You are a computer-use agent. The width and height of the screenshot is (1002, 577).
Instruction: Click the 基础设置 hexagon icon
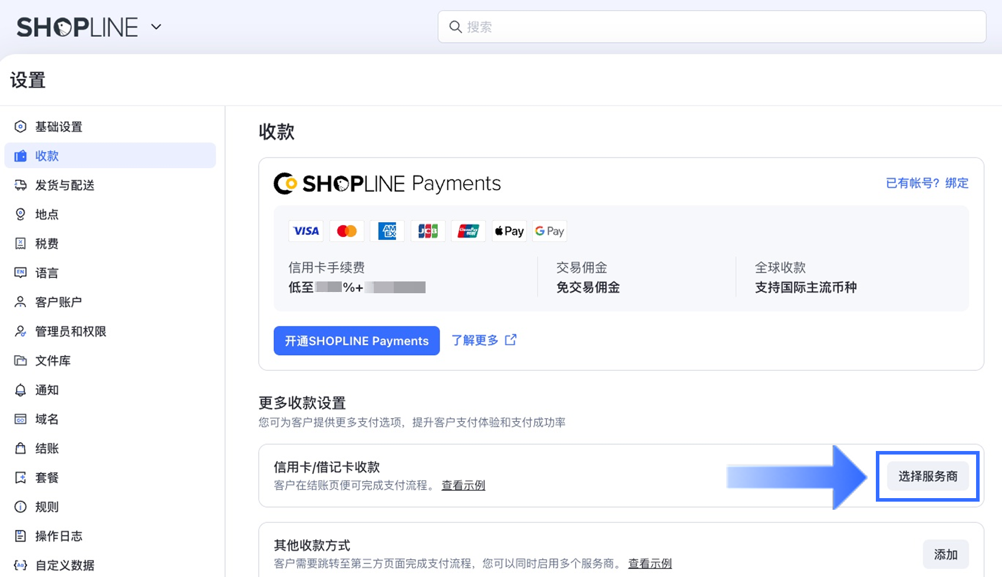[x=21, y=127]
